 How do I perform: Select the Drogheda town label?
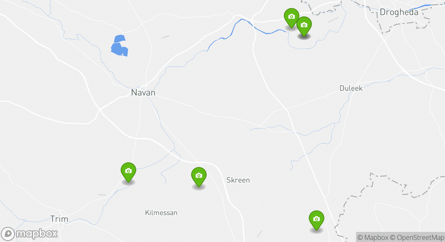[399, 12]
